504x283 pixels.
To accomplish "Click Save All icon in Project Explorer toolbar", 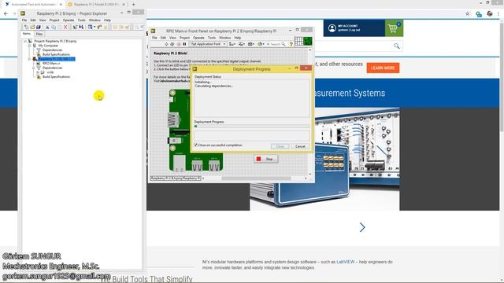I will click(39, 28).
